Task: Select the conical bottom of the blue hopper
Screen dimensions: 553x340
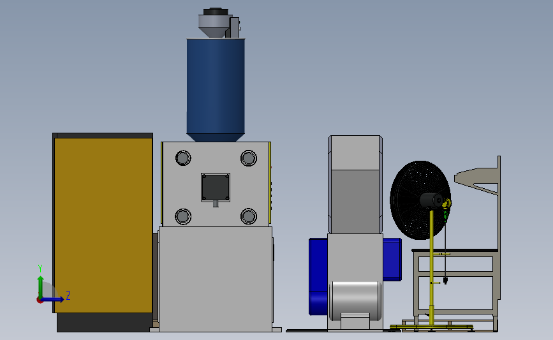Action: click(216, 138)
